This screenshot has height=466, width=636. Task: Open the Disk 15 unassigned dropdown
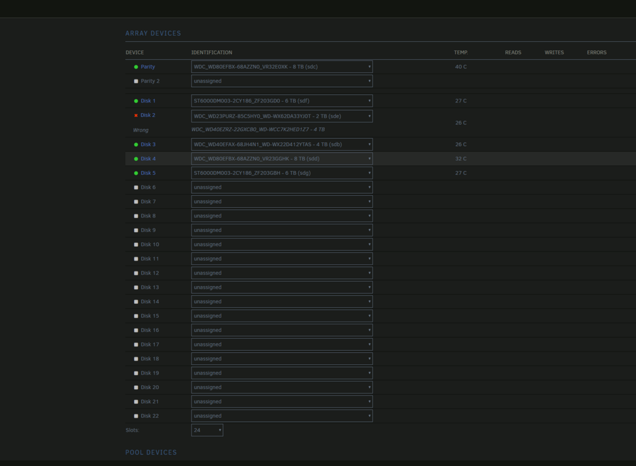[282, 316]
